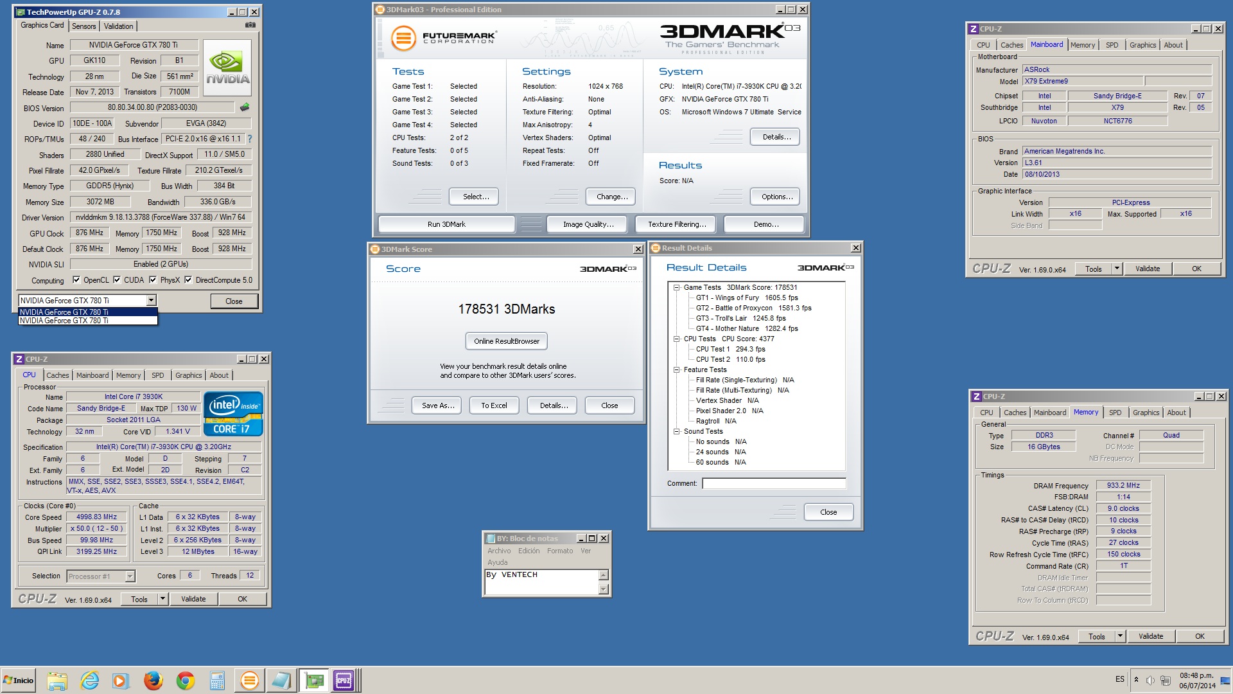Viewport: 1233px width, 694px height.
Task: Open Image Quality settings in 3DMark03
Action: coord(588,224)
